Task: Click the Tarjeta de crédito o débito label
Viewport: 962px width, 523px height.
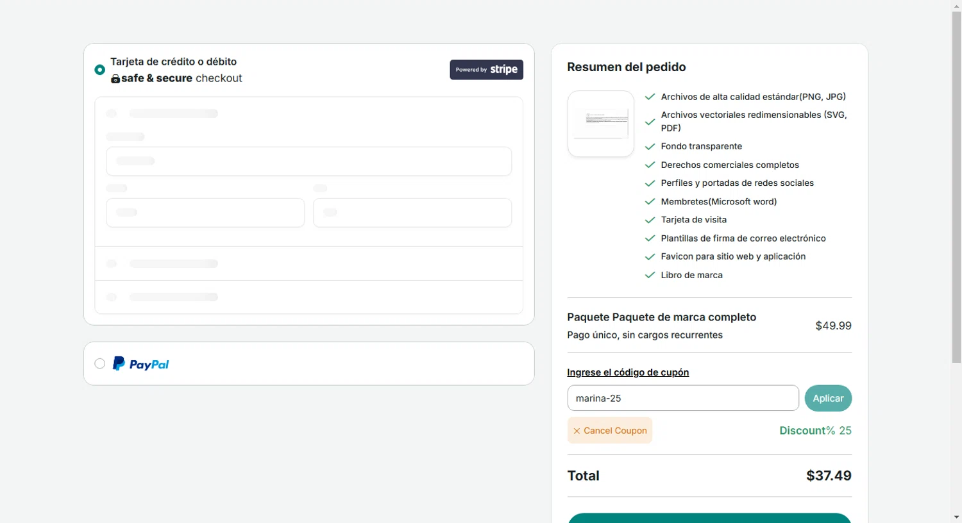Action: point(173,62)
